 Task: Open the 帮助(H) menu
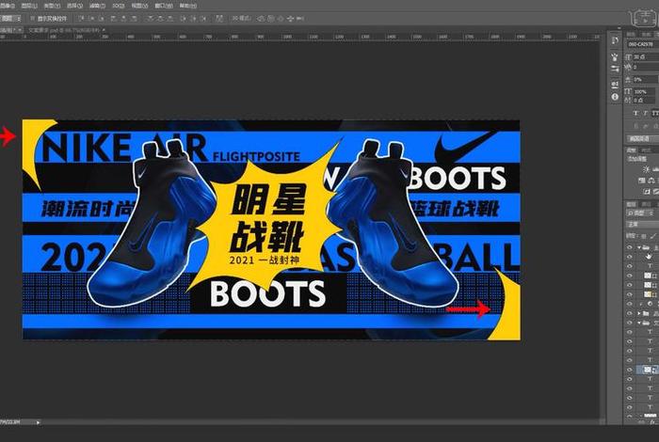[187, 6]
